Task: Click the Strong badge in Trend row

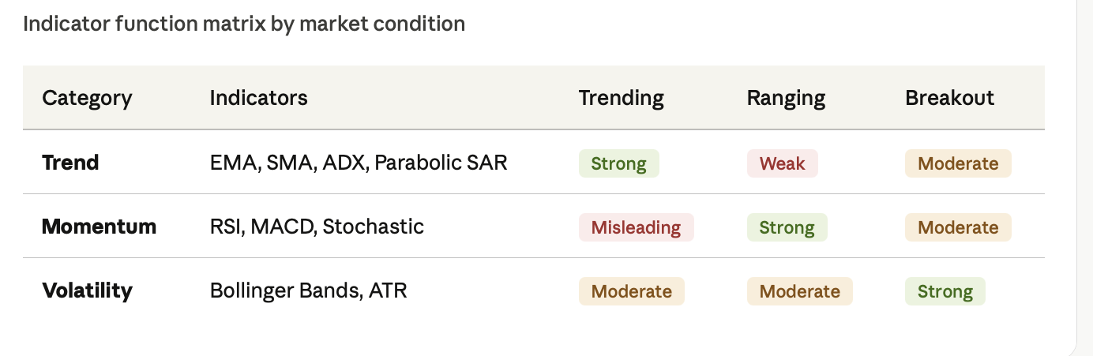Action: (618, 163)
